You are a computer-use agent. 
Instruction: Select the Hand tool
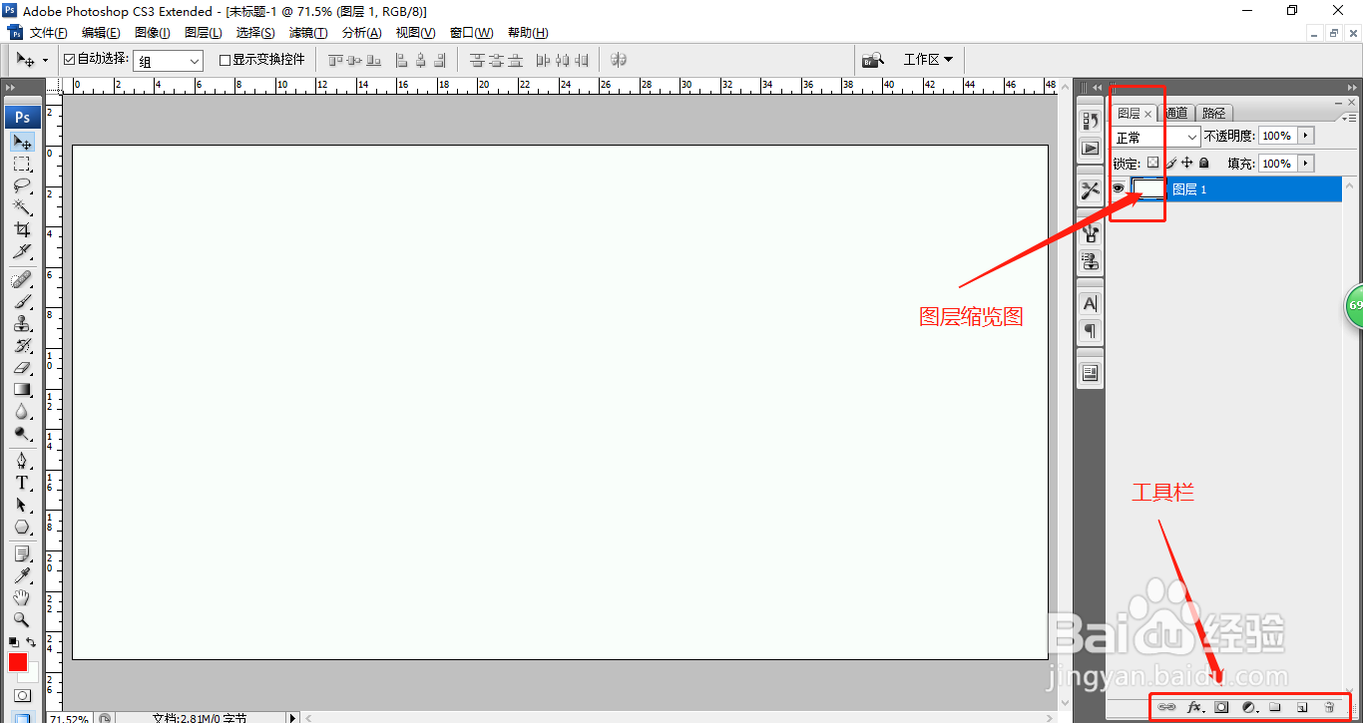(22, 597)
